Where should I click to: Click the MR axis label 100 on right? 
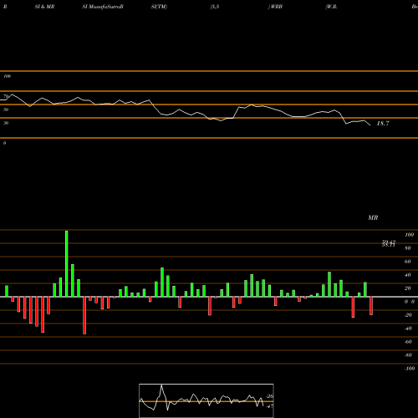coord(409,235)
